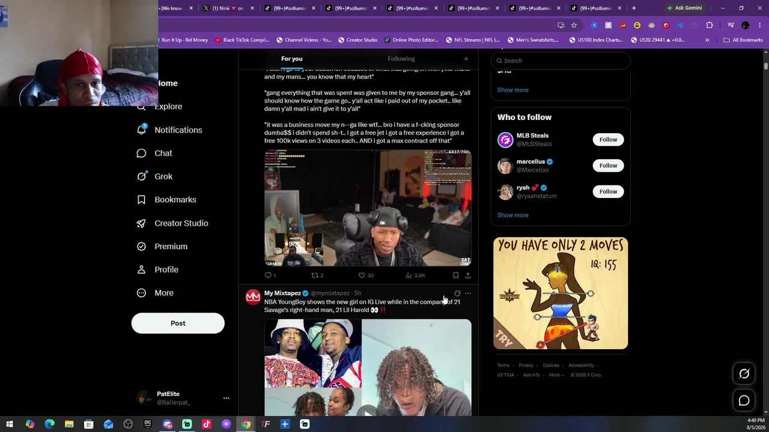
Task: Switch to the For you tab
Action: [291, 59]
